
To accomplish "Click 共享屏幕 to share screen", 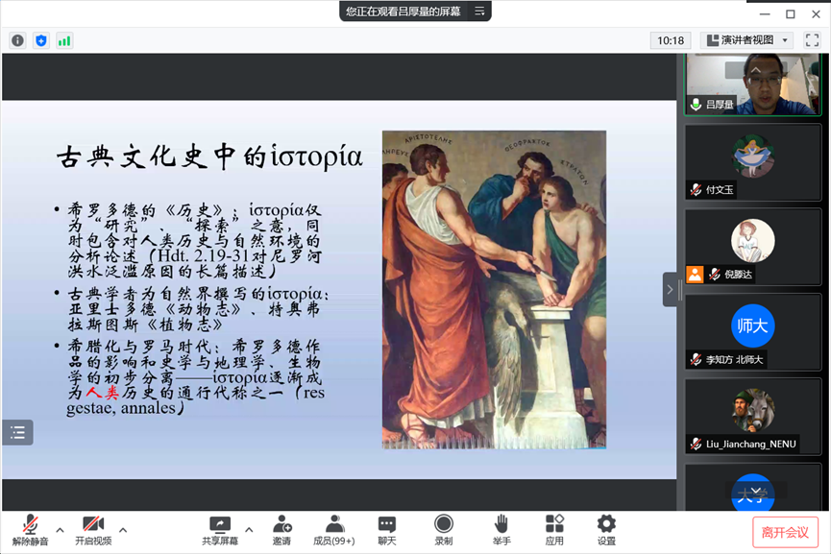I will coord(220,529).
